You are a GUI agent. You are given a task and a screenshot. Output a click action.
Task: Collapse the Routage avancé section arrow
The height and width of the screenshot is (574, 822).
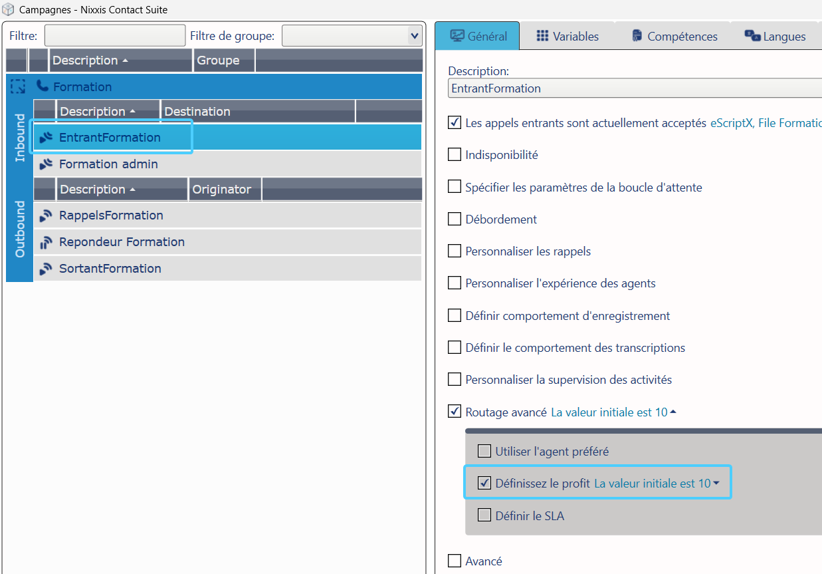(x=673, y=412)
